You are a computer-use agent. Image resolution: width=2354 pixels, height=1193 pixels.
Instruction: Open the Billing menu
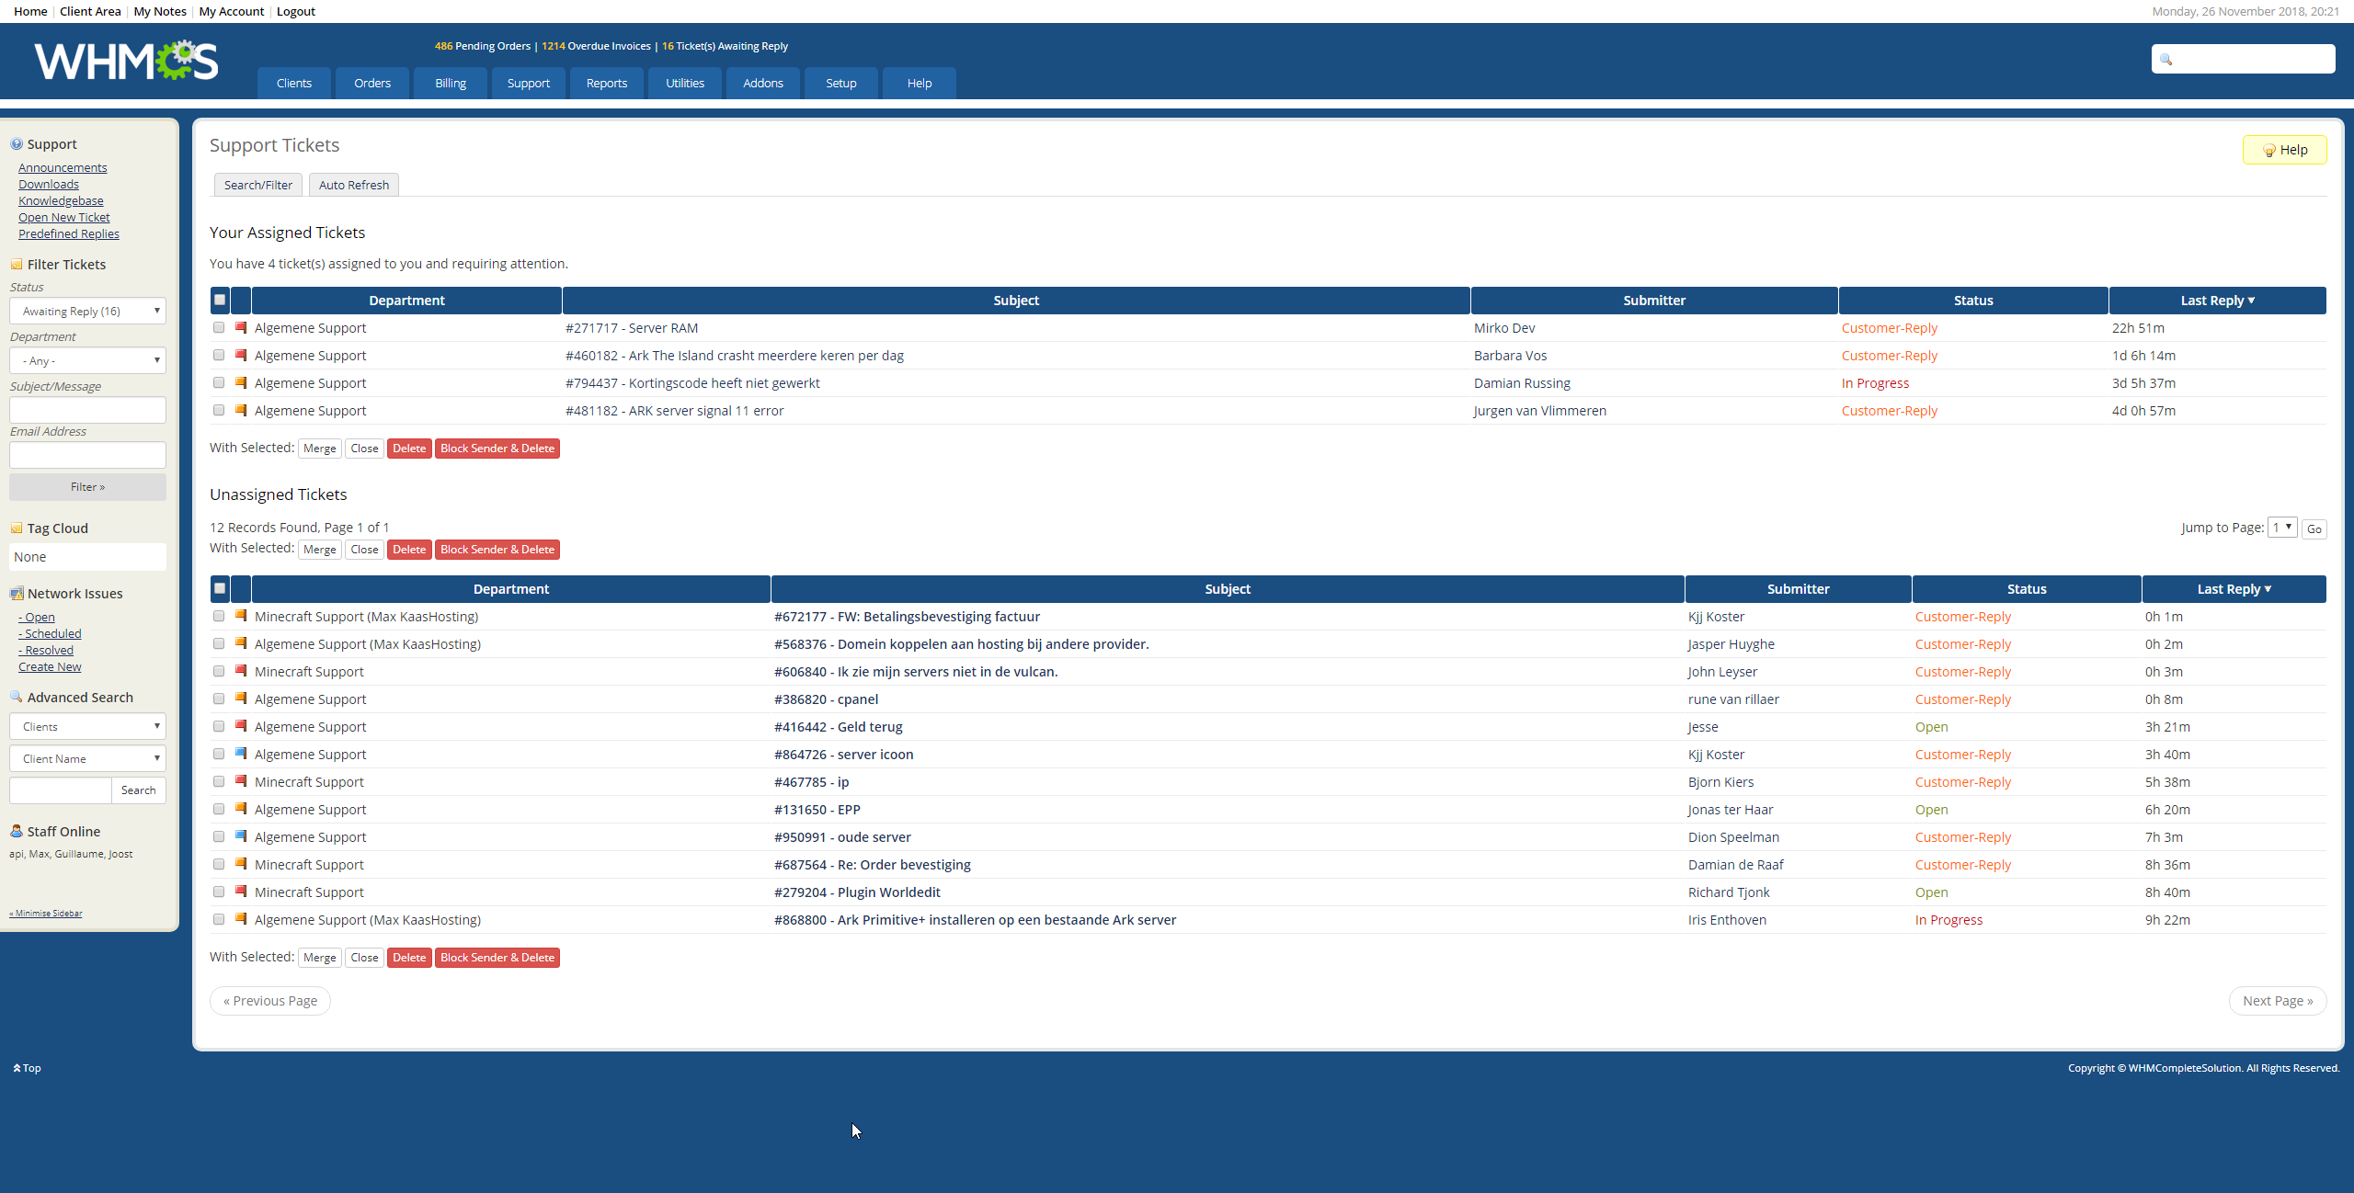pos(451,84)
